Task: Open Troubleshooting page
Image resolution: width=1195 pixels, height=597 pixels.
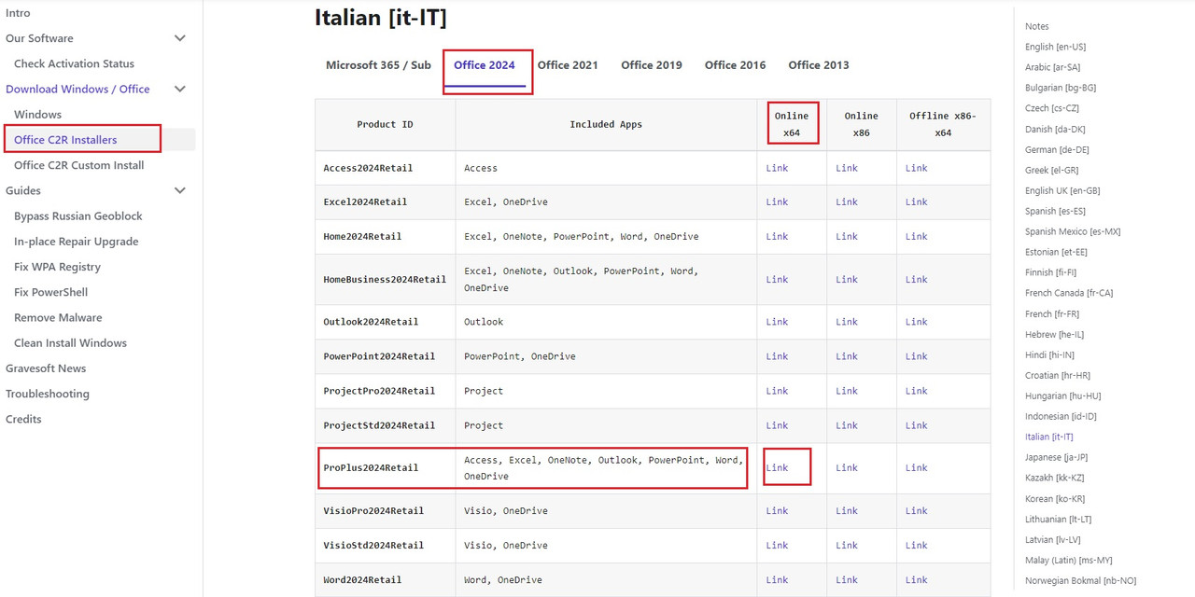Action: (x=48, y=394)
